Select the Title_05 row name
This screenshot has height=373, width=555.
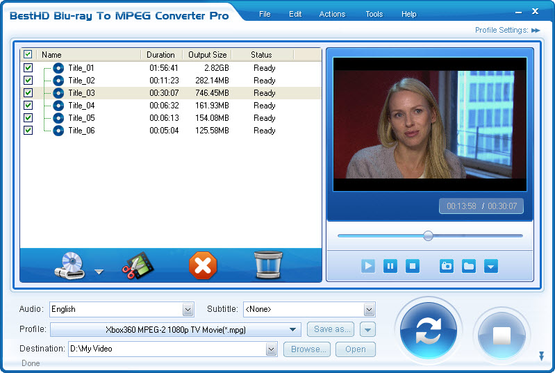tap(81, 118)
